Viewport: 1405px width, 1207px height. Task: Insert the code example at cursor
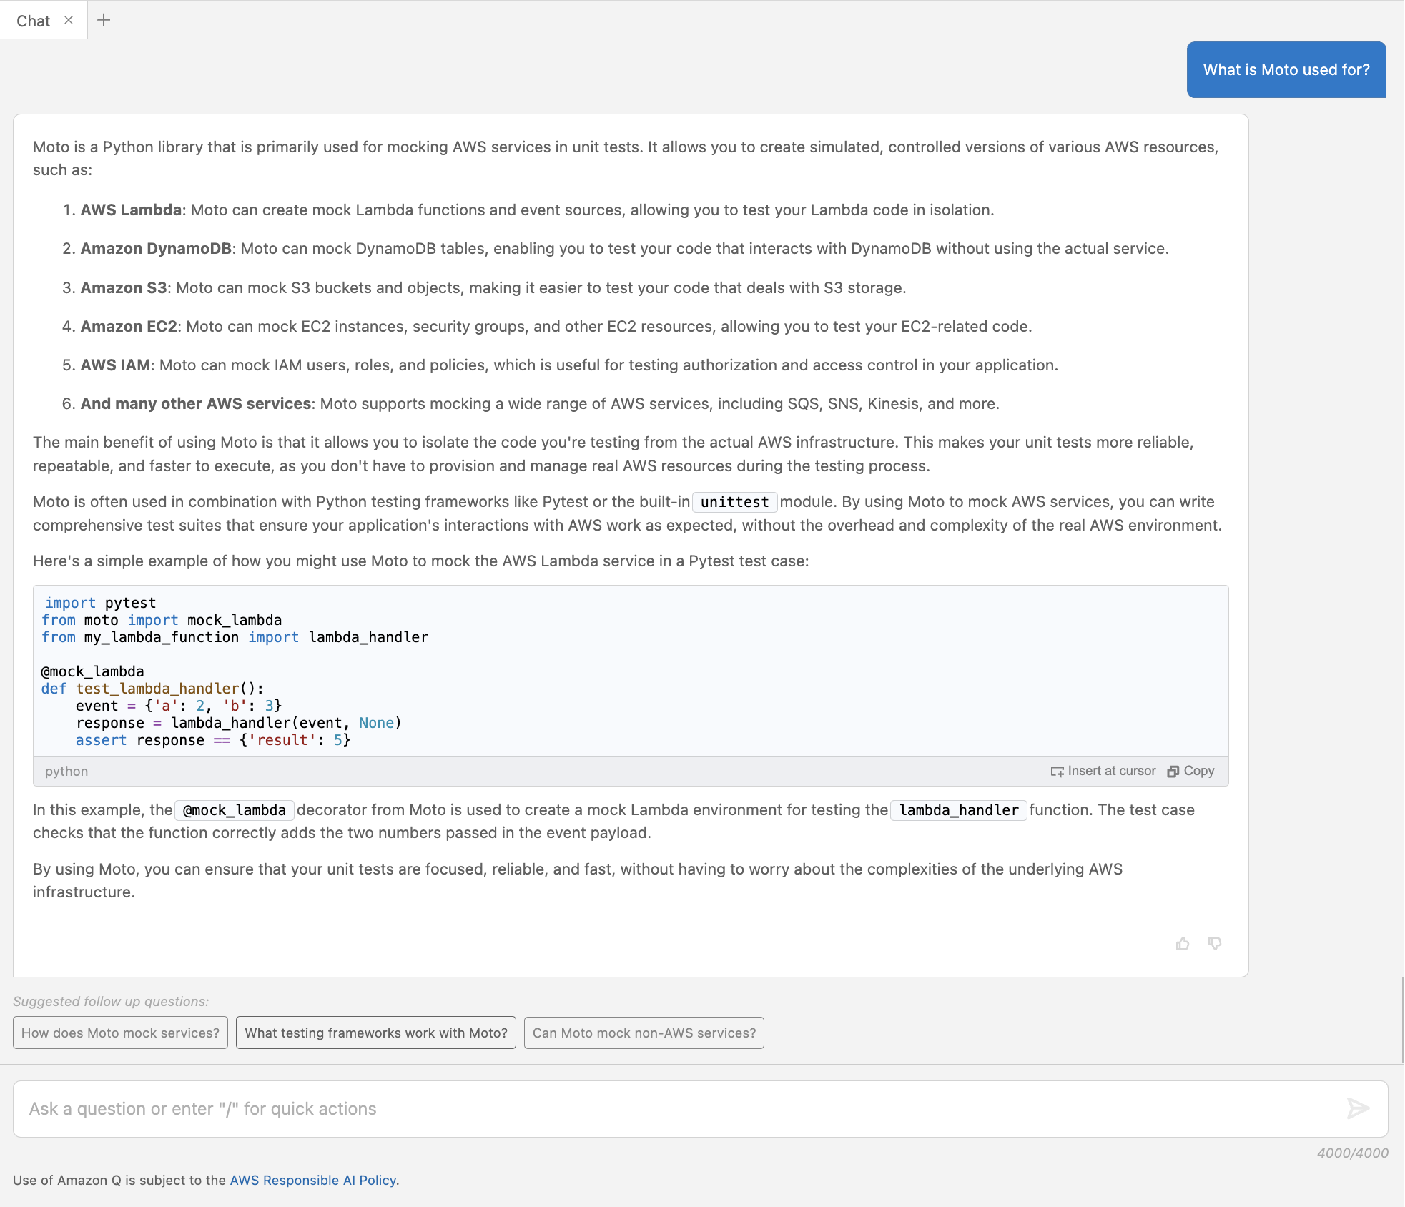[1103, 771]
